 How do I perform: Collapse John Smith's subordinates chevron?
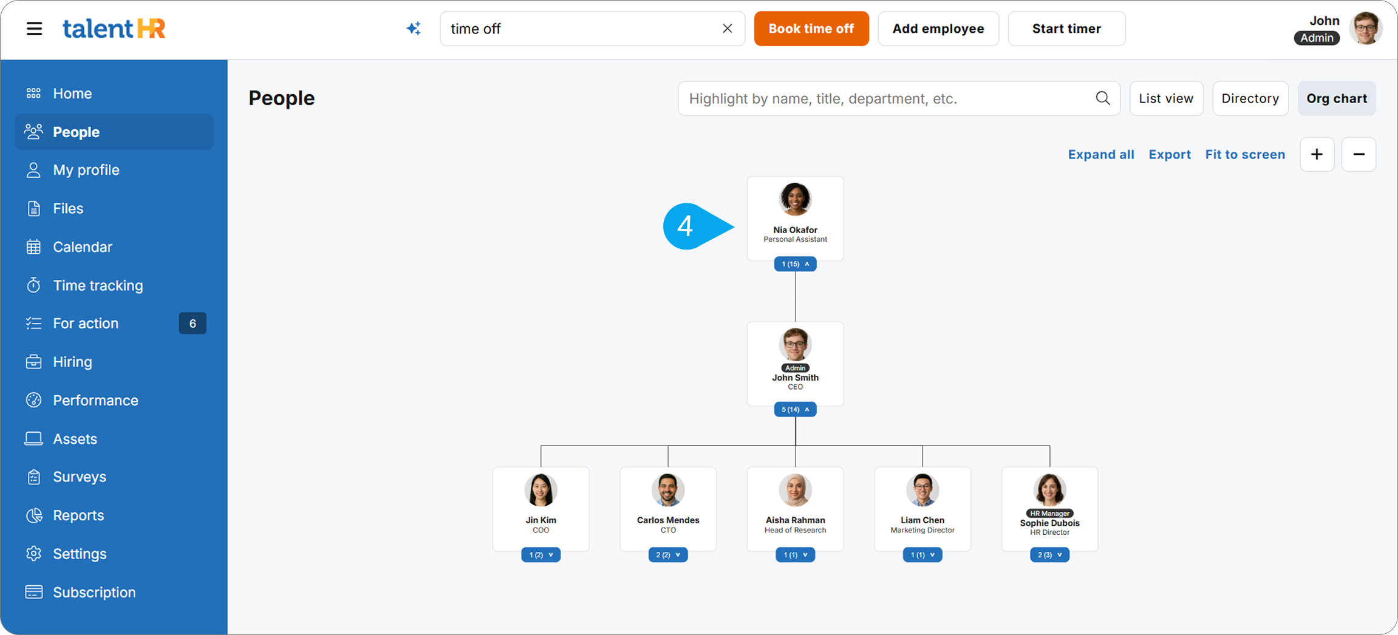pos(795,409)
